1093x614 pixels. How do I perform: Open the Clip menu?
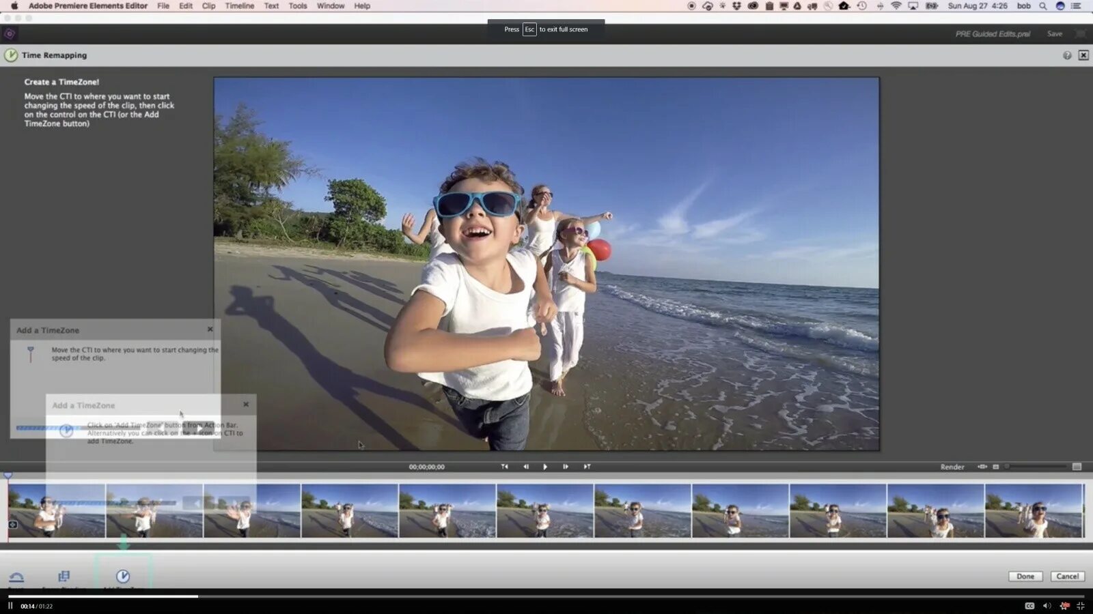[x=208, y=5]
